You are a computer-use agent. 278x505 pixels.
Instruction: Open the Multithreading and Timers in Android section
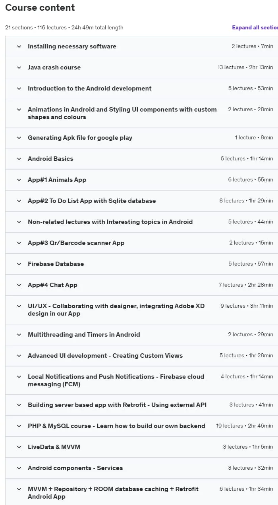coord(84,335)
